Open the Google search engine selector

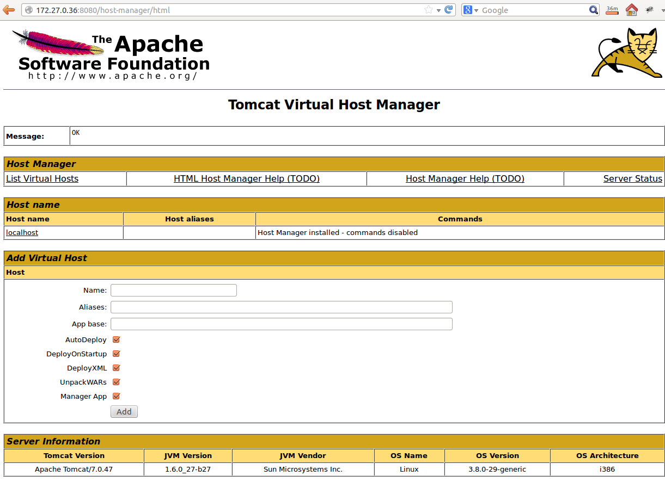(x=471, y=10)
